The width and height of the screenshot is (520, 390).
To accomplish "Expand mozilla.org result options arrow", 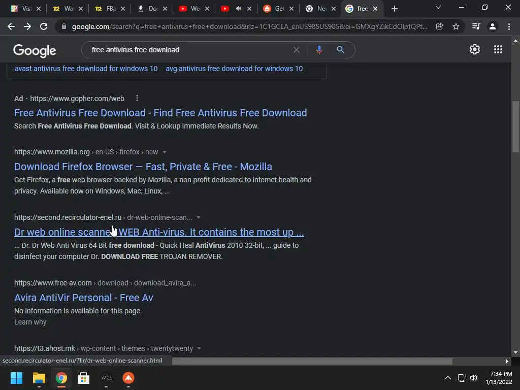I will [165, 152].
